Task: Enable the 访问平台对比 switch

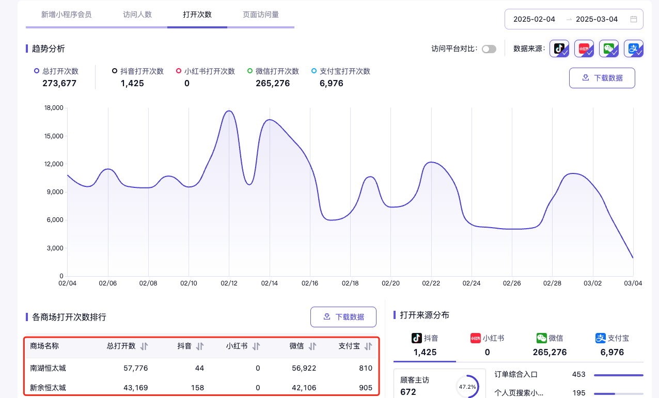Action: [x=489, y=49]
